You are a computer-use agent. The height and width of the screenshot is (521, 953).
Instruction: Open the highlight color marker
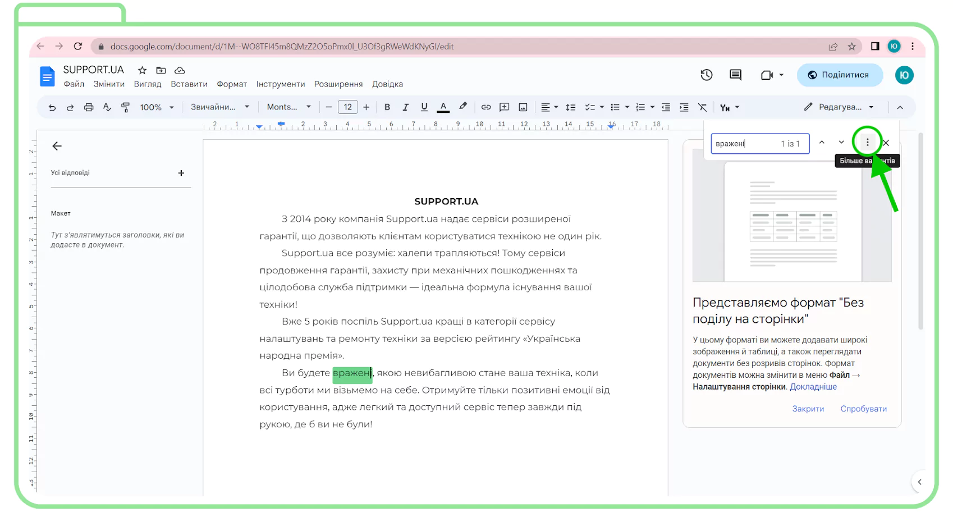463,107
